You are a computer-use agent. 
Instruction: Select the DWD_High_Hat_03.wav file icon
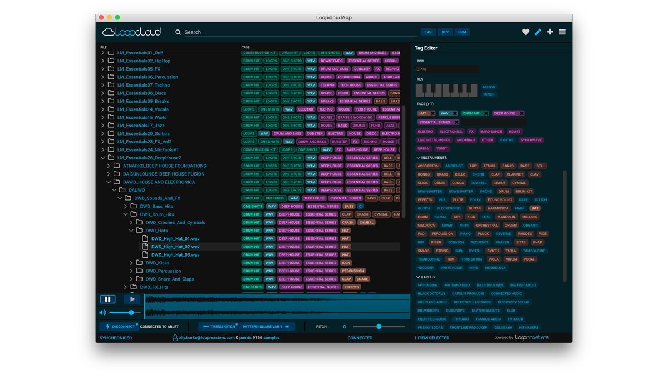(145, 254)
